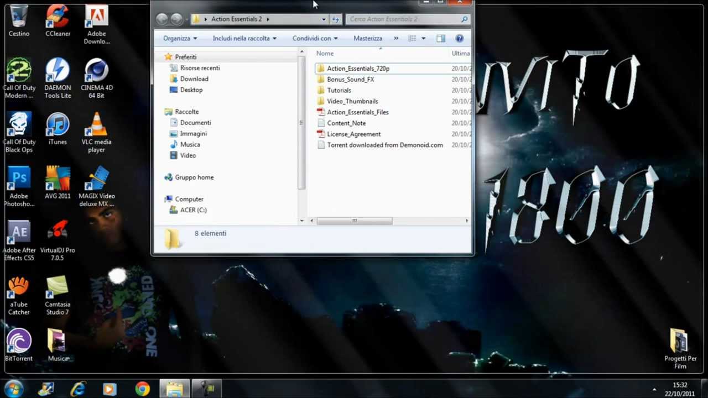This screenshot has width=708, height=398.
Task: Launch Call Of Duty Modern Warfare 2 shortcut
Action: click(19, 78)
